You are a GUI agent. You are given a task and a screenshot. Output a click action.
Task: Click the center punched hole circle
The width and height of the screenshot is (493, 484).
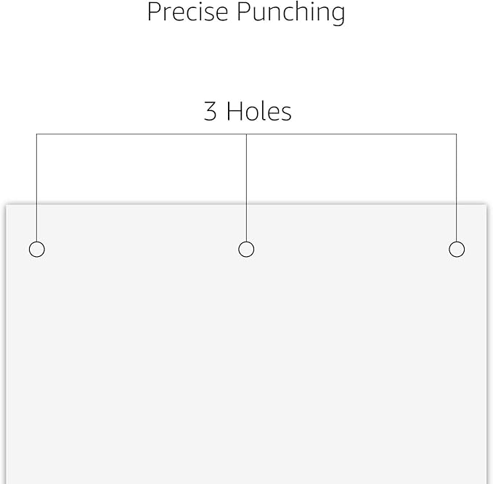pos(246,250)
